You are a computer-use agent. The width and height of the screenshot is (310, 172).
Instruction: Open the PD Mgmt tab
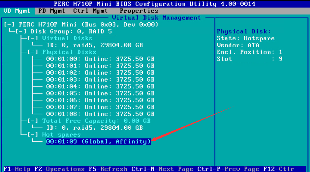(x=52, y=11)
